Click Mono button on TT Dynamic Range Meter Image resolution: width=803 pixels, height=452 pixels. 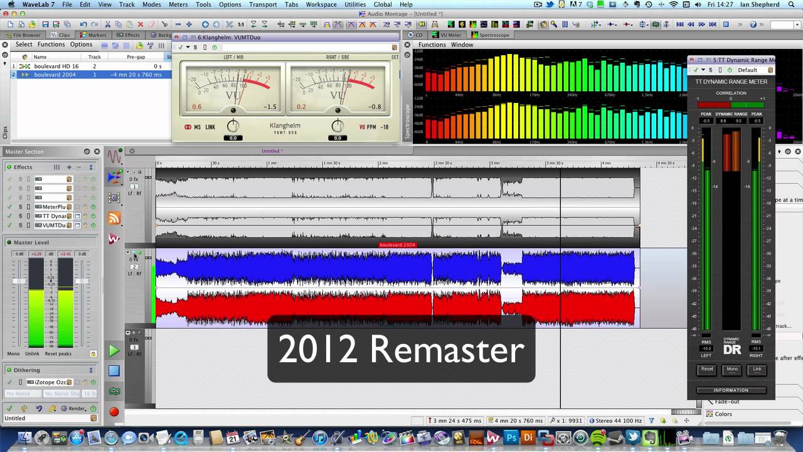[732, 369]
